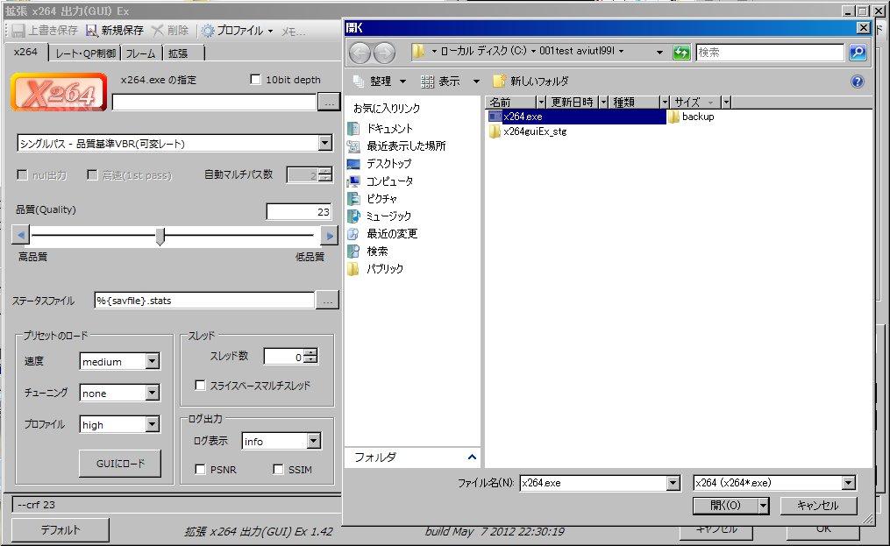The image size is (890, 546).
Task: Toggle the nul出力 checkbox
Action: point(22,174)
